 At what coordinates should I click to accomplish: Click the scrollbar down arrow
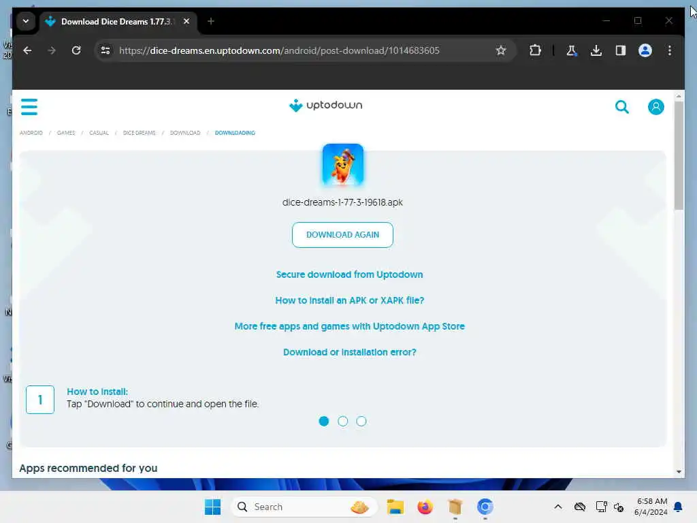(x=679, y=471)
